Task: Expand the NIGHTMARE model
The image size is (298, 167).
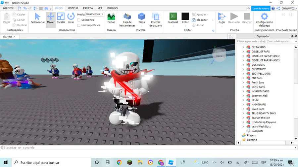Action: point(243,105)
